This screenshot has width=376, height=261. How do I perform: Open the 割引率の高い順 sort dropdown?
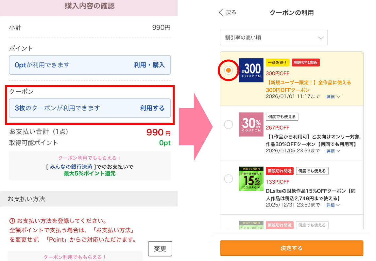[x=274, y=38]
